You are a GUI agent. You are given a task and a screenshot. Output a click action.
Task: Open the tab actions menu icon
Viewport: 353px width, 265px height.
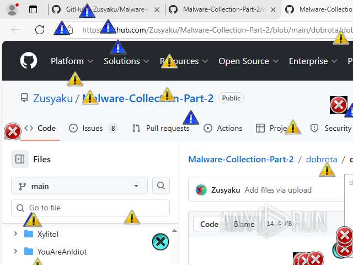point(33,9)
